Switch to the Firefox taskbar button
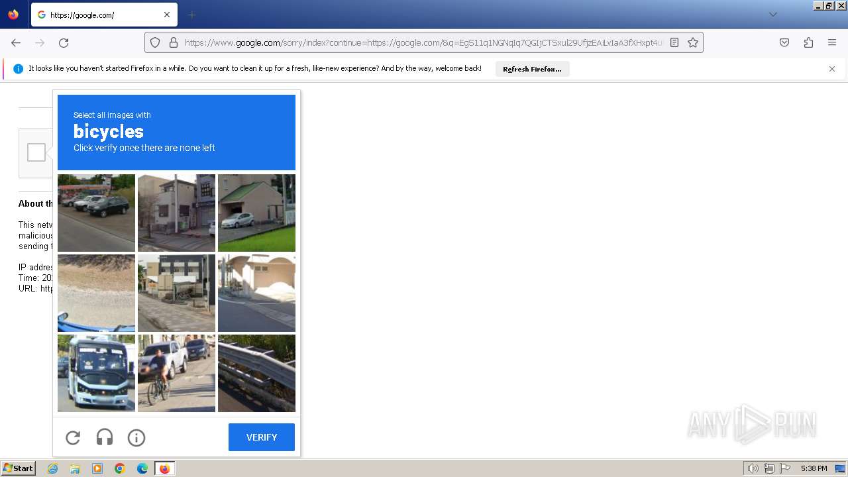Image resolution: width=848 pixels, height=477 pixels. coord(165,468)
